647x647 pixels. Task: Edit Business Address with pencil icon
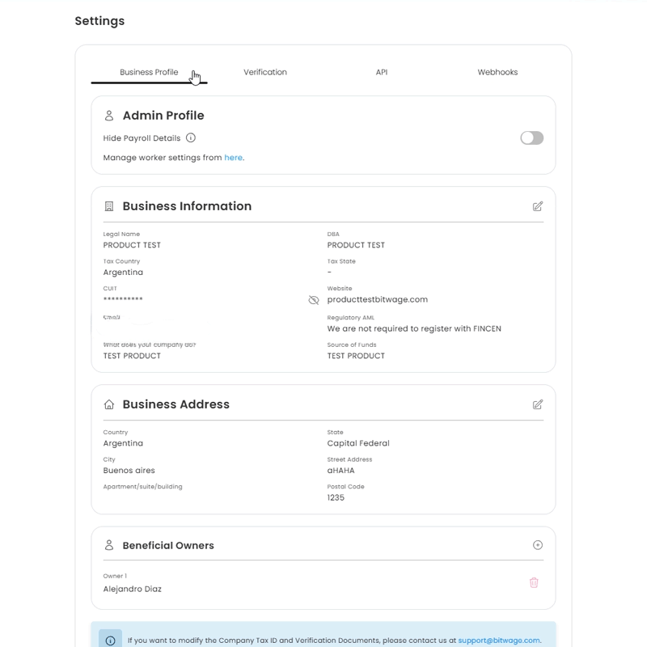tap(538, 404)
